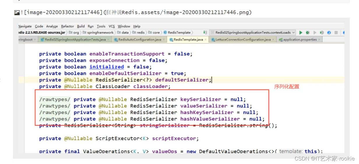Open the Help menu

(x=137, y=26)
